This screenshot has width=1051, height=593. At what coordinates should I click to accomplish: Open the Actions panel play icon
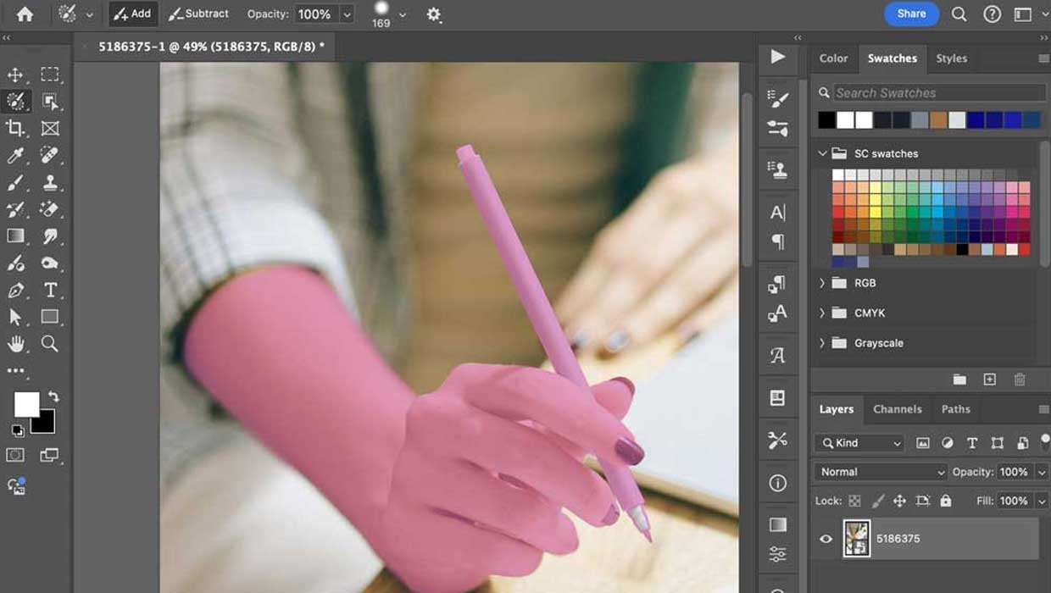tap(777, 58)
